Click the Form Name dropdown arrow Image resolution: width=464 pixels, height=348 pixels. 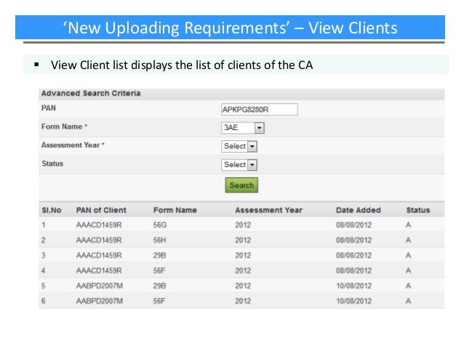click(259, 128)
